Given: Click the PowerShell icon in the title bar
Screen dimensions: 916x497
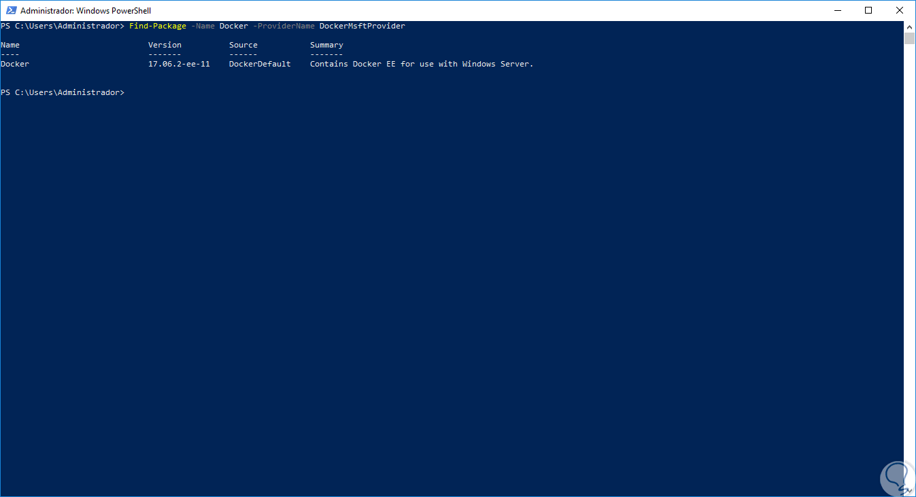Looking at the screenshot, I should (x=10, y=11).
